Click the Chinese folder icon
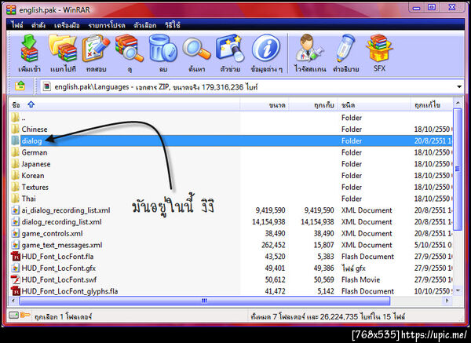 pos(16,130)
